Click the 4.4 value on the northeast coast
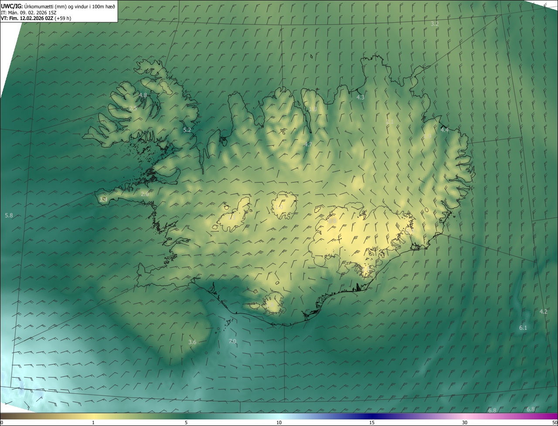This screenshot has width=558, height=426. 445,130
